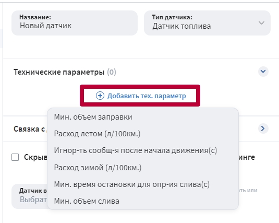The width and height of the screenshot is (279, 223).
Task: Expand the Связка с section arrow
Action: (263, 128)
